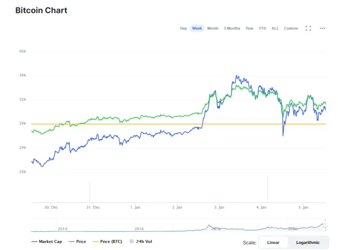Click the '2. Jan' x-axis label

coord(177,207)
